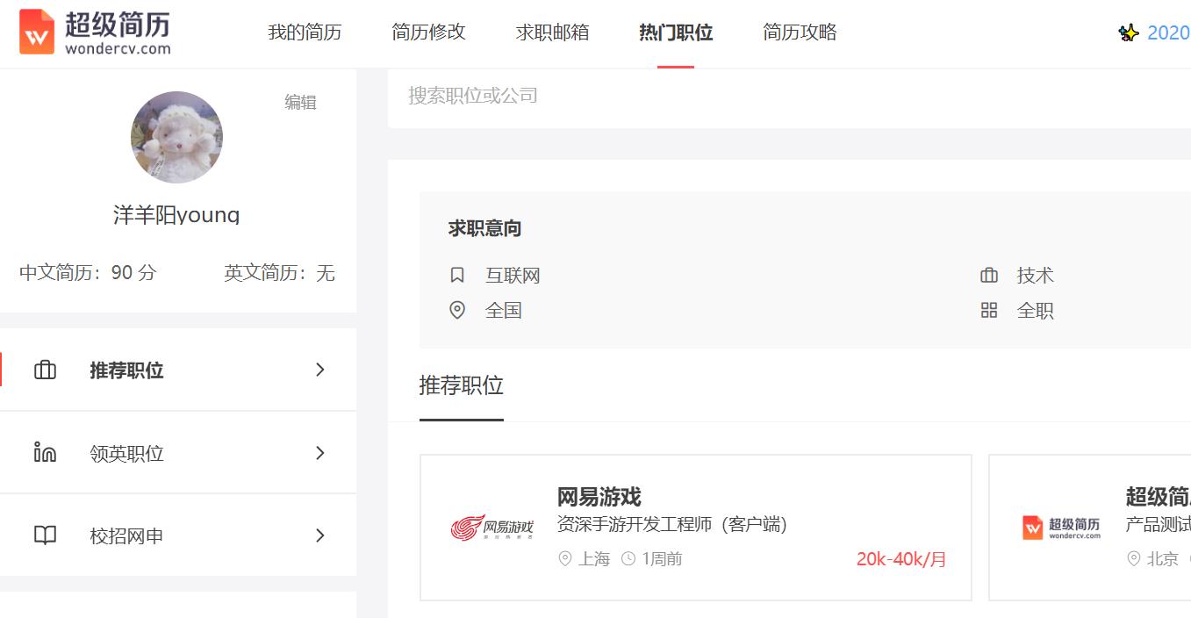Open the 热门职位 navigation tab

point(675,32)
